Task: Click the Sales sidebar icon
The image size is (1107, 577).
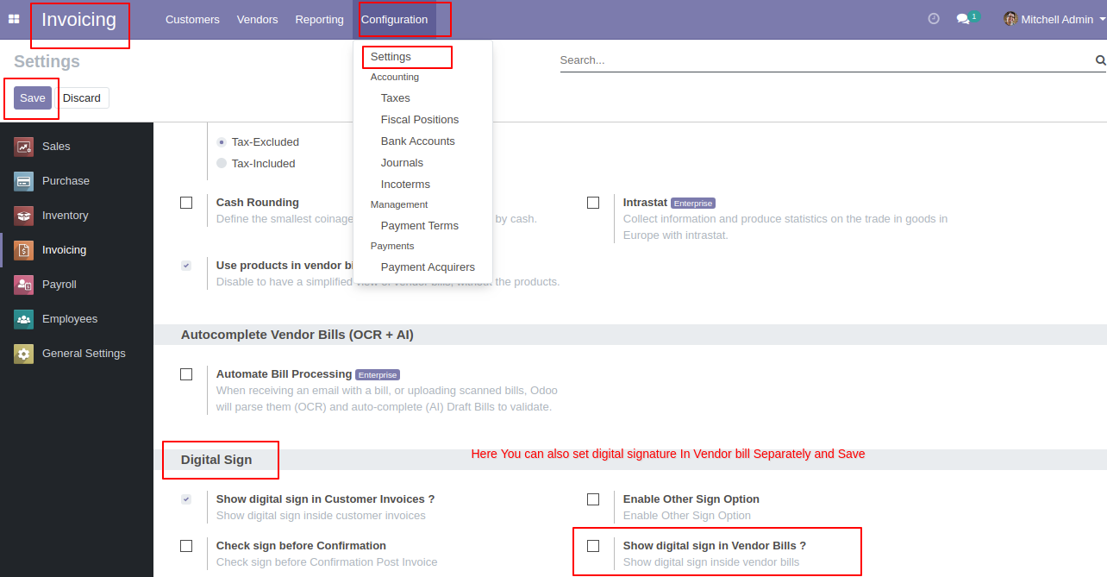Action: pos(23,147)
